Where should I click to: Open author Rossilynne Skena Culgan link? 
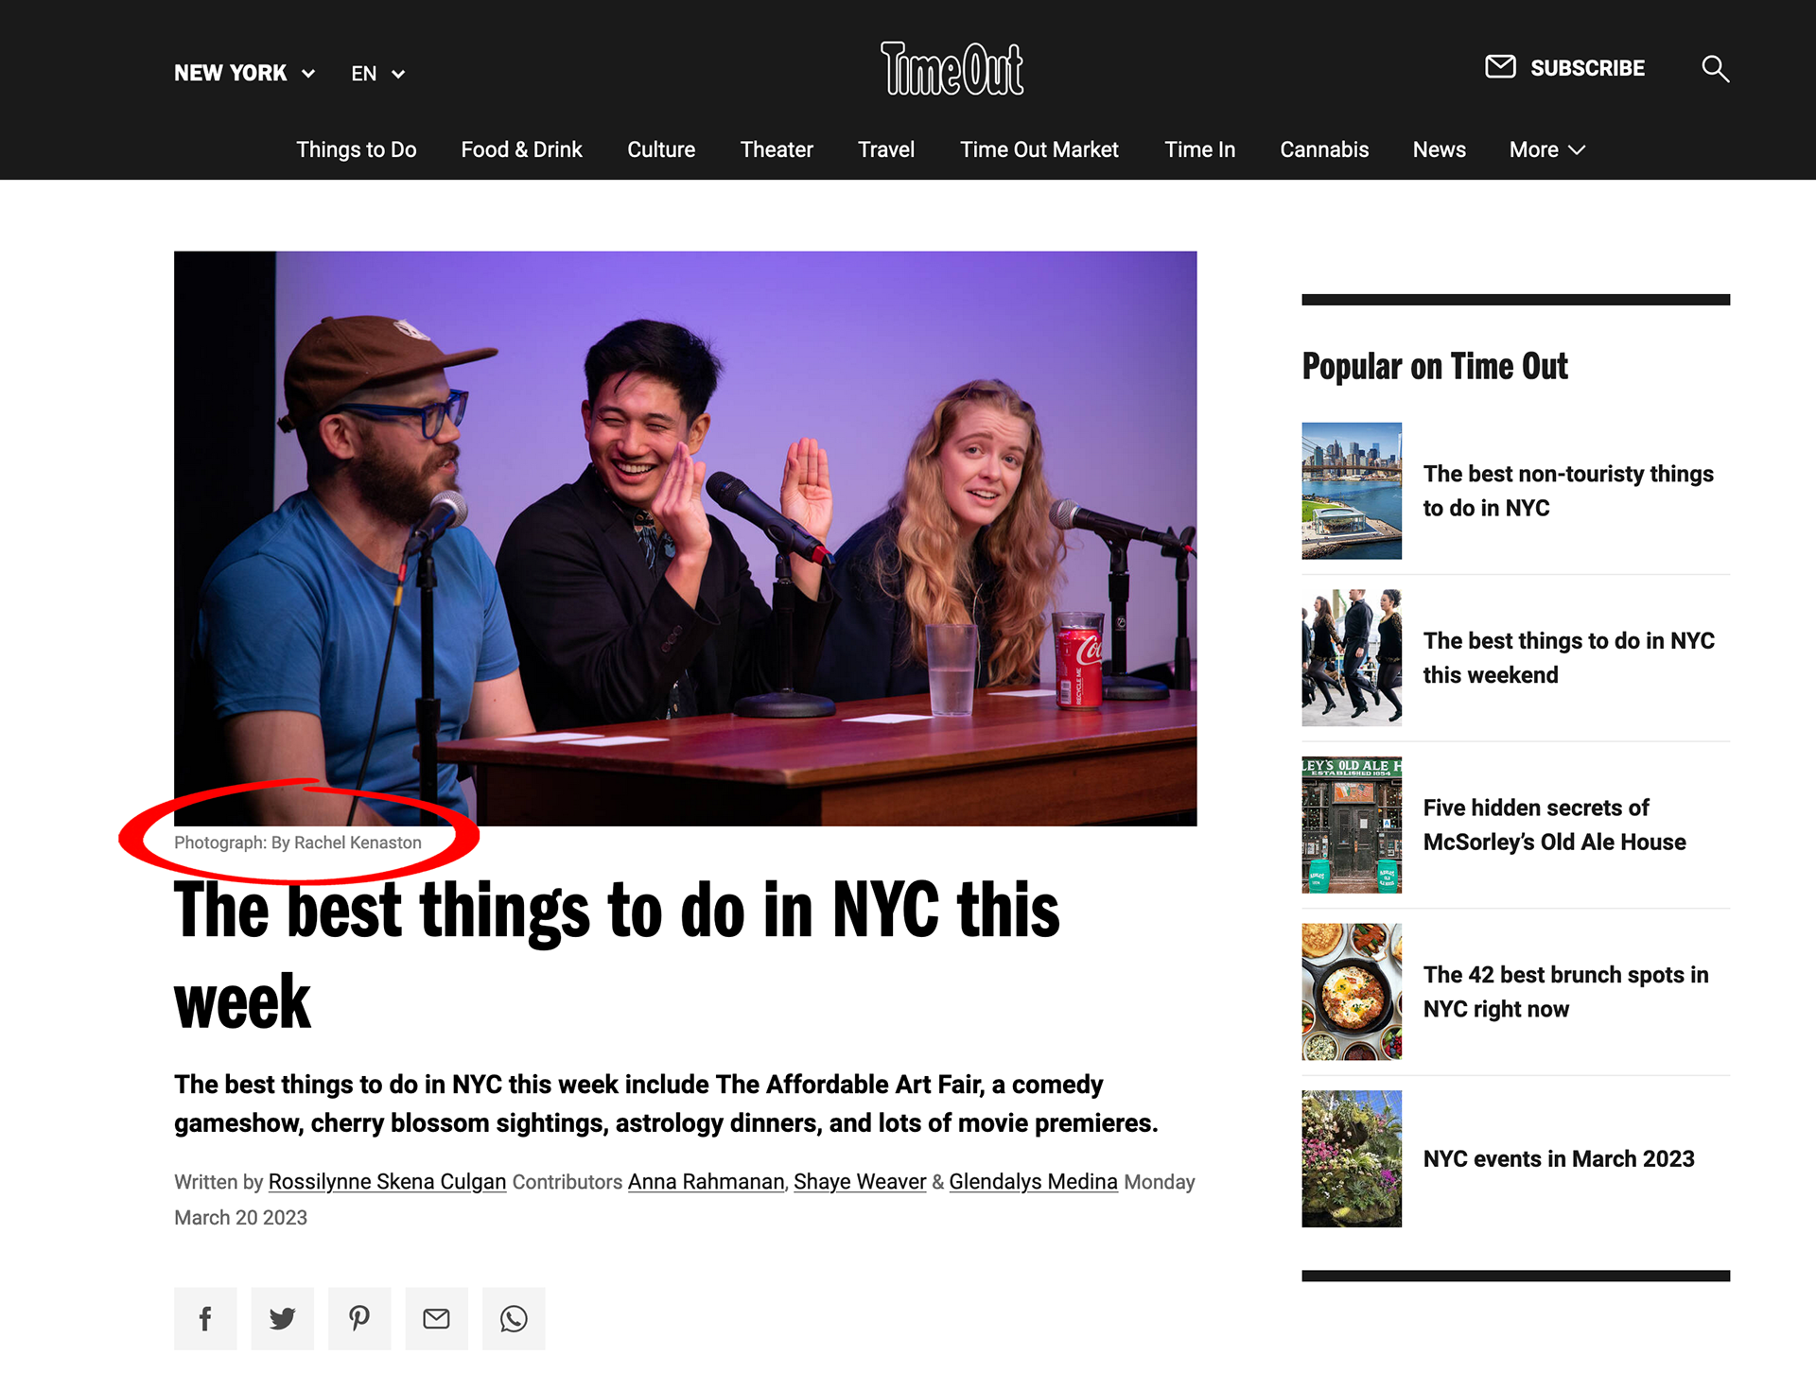point(387,1182)
